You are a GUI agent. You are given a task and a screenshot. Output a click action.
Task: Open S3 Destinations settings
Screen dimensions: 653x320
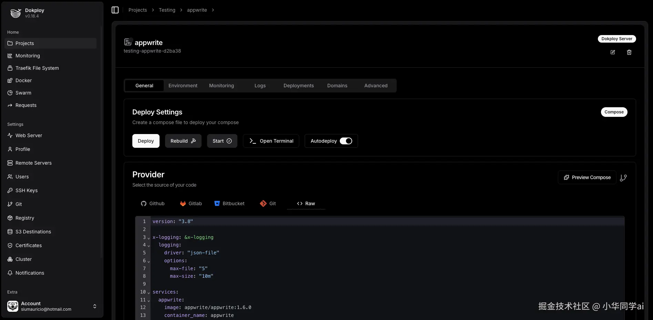pyautogui.click(x=51, y=232)
